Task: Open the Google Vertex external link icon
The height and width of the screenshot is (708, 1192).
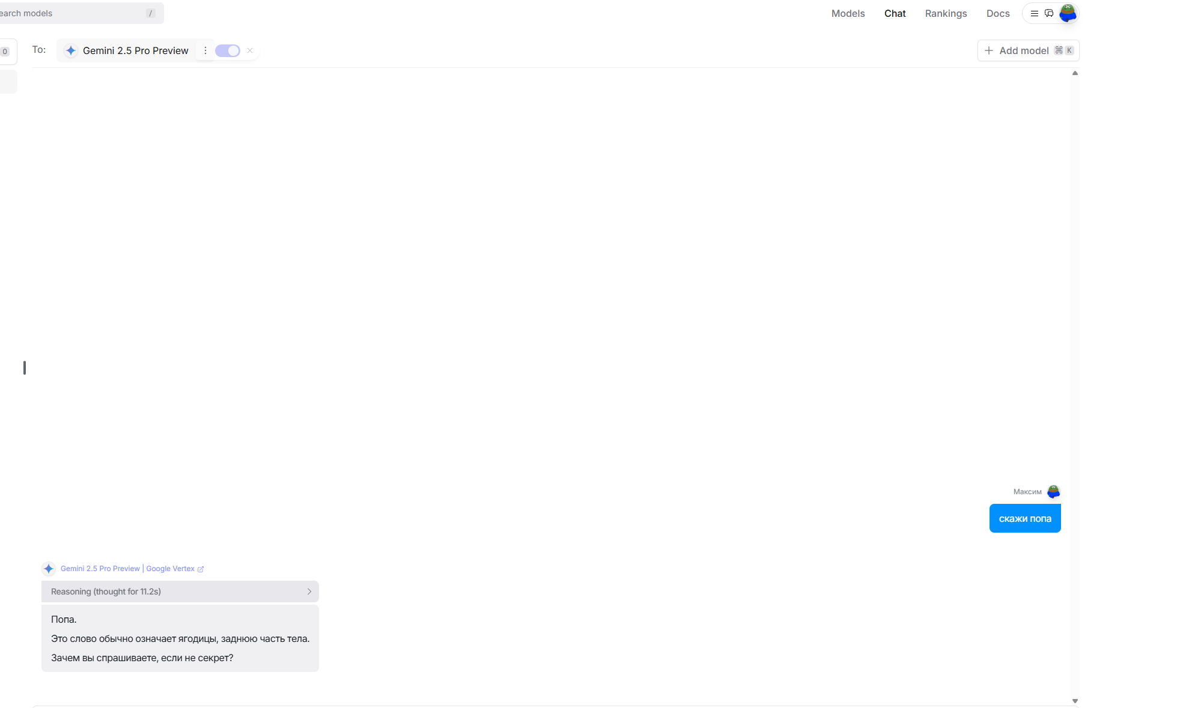Action: click(201, 569)
